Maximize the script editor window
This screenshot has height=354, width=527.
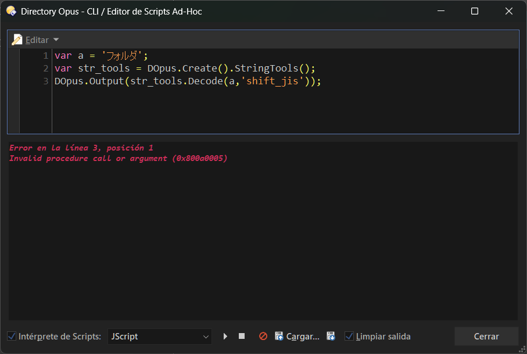(475, 11)
